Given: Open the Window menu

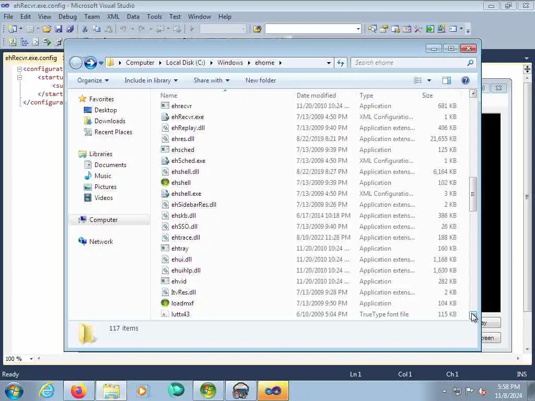Looking at the screenshot, I should pyautogui.click(x=200, y=16).
